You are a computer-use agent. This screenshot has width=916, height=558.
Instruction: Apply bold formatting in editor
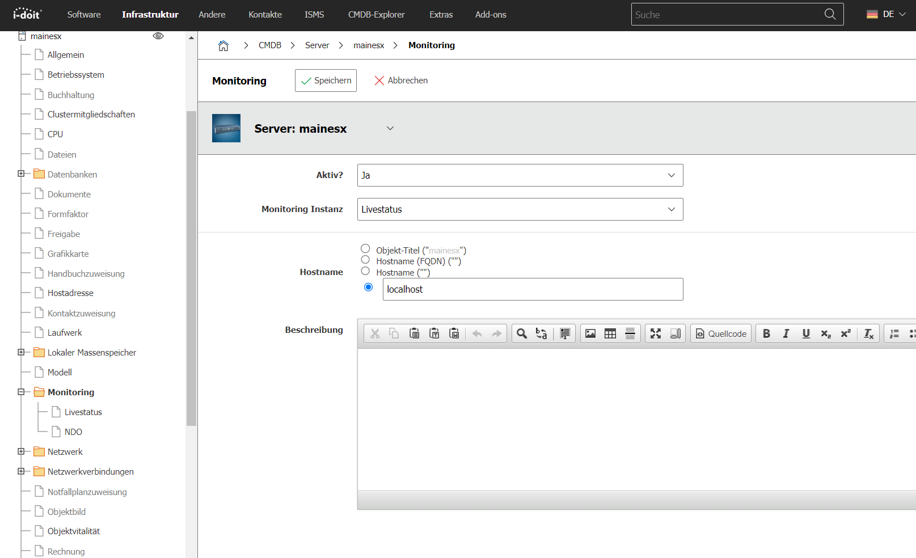(766, 333)
